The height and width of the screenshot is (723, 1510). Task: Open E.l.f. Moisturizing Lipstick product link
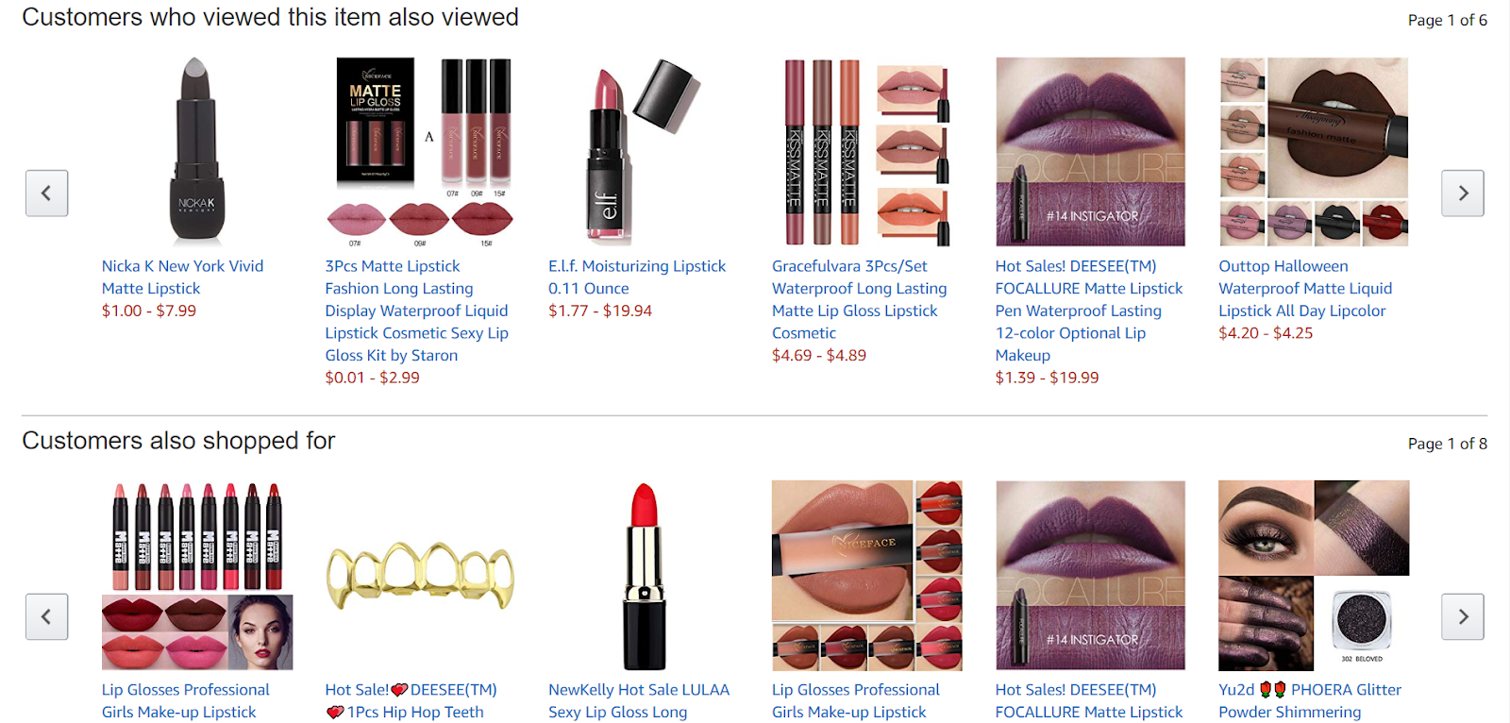pyautogui.click(x=637, y=277)
